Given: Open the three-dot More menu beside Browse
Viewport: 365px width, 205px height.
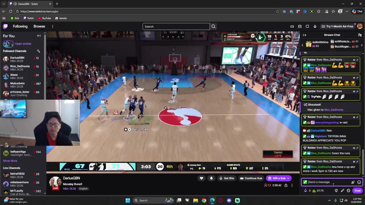Looking at the screenshot, I should click(x=52, y=26).
